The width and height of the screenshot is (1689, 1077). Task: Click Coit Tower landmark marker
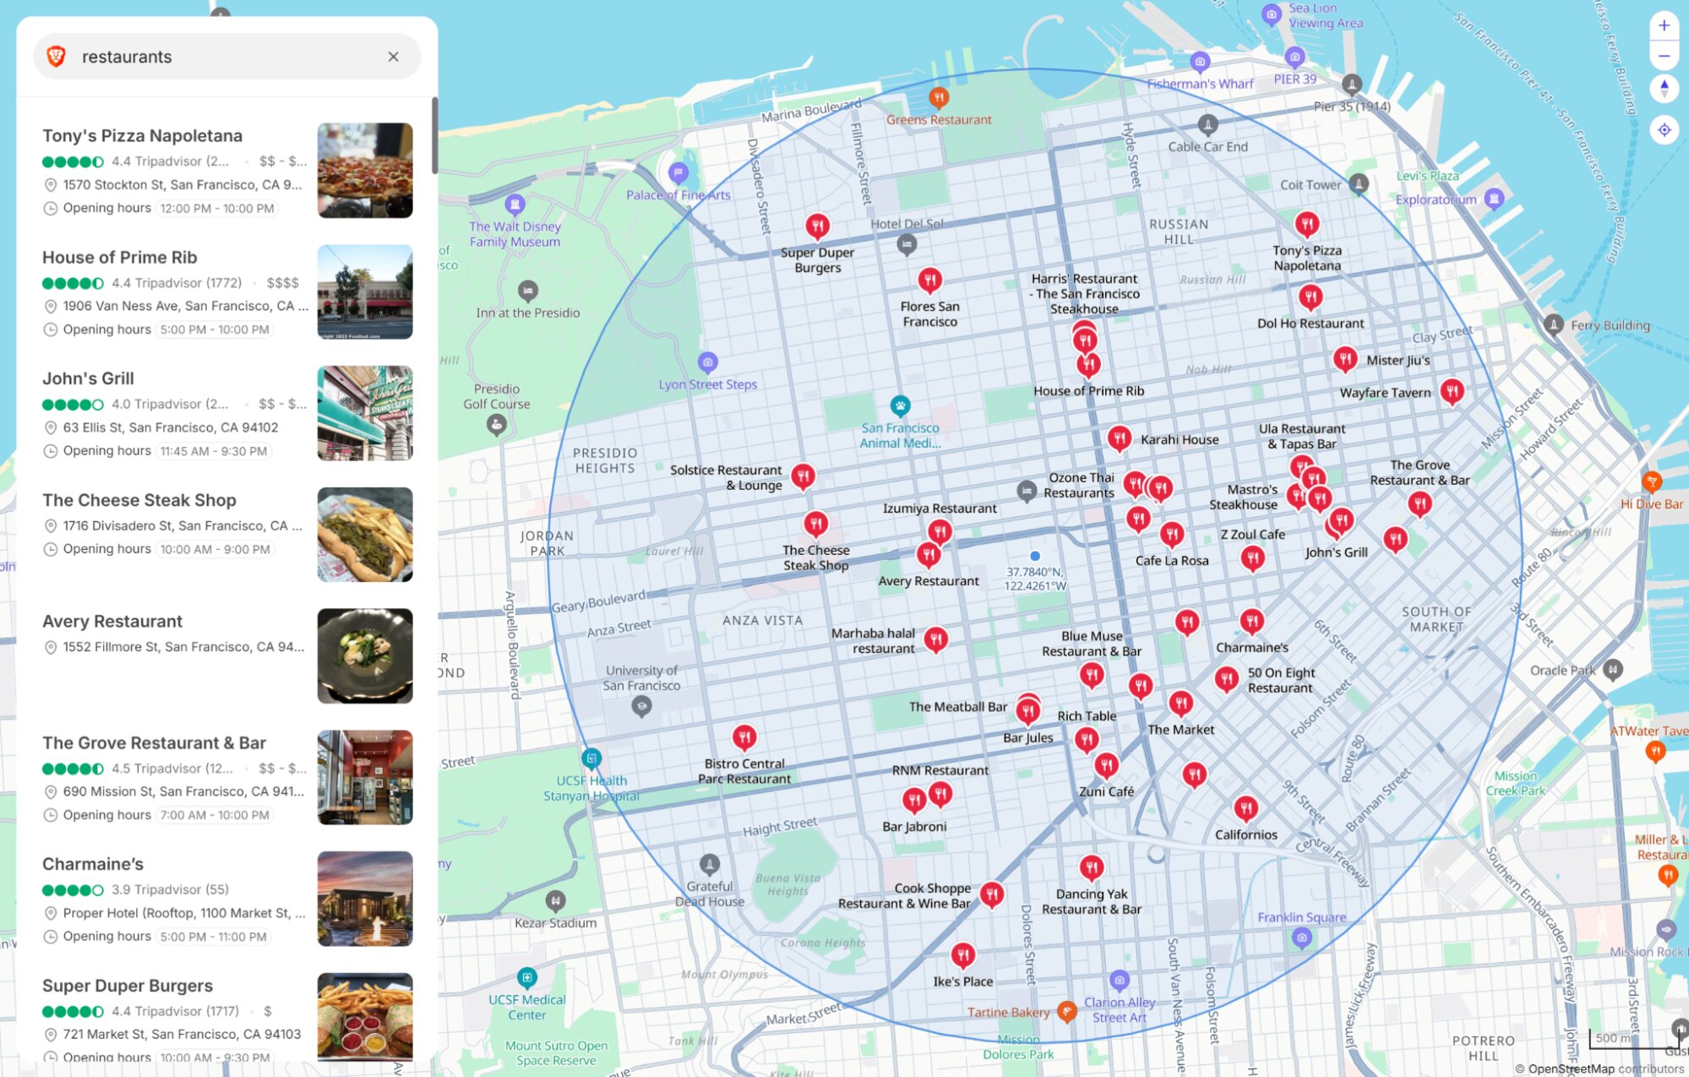click(1359, 183)
